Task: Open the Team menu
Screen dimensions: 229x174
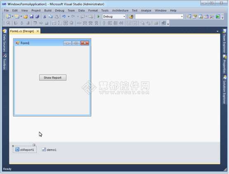Action: tap(71, 10)
